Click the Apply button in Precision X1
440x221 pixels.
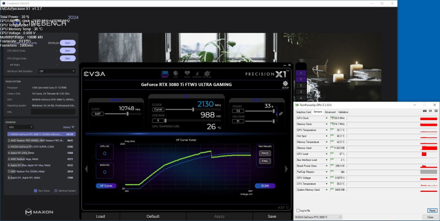point(219,216)
